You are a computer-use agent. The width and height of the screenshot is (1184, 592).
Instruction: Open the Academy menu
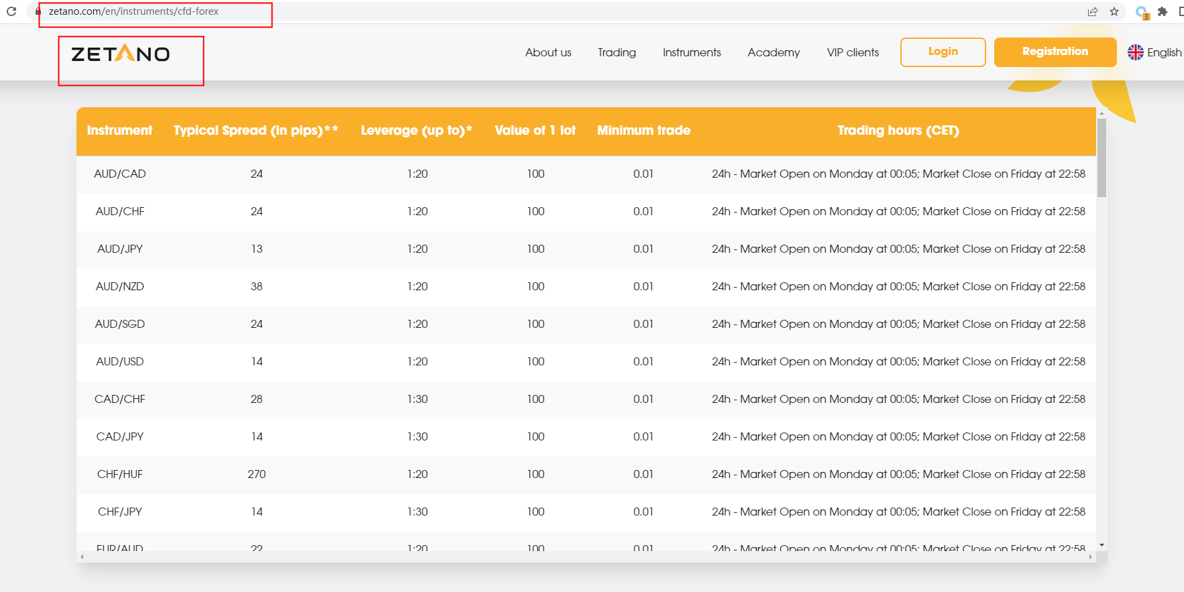(773, 52)
